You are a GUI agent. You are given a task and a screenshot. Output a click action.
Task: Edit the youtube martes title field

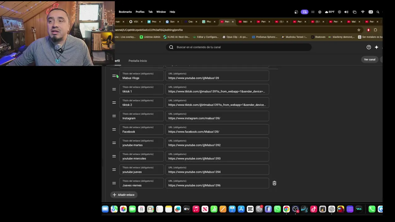[142, 143]
